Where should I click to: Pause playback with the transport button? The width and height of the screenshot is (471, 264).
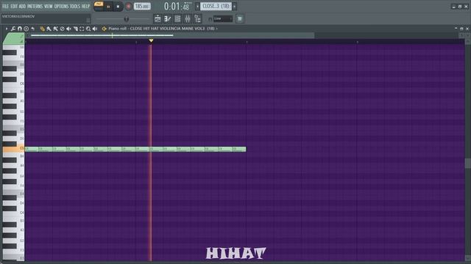tap(108, 7)
